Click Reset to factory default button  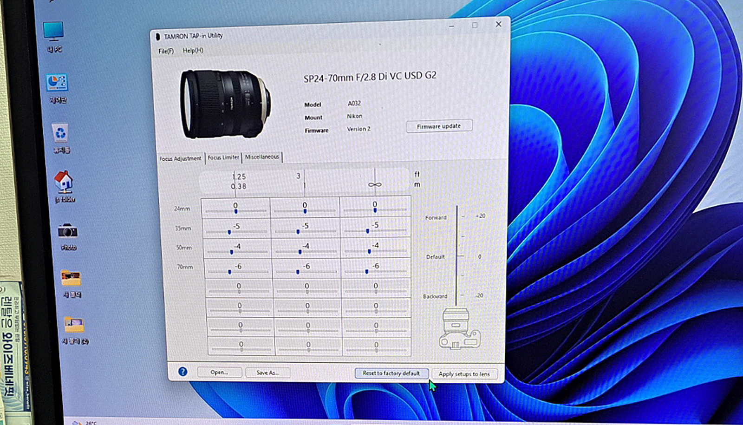point(391,373)
